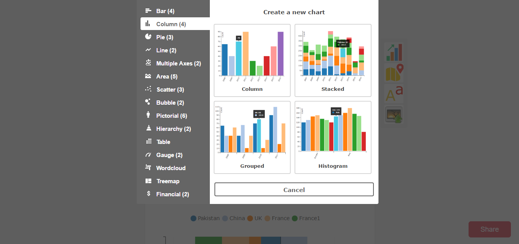Select the Histogram chart thumbnail
Image resolution: width=519 pixels, height=244 pixels.
333,137
